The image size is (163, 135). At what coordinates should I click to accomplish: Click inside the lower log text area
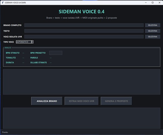(82, 118)
